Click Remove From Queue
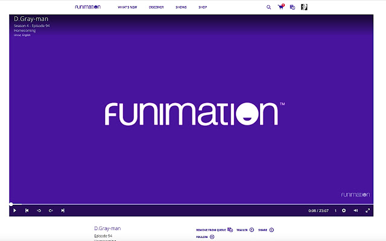 point(215,230)
